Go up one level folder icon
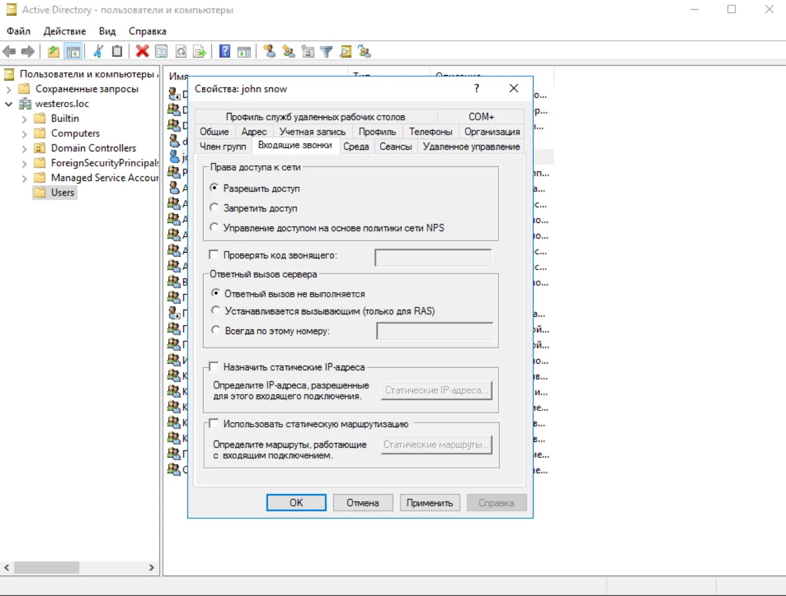 pyautogui.click(x=54, y=52)
